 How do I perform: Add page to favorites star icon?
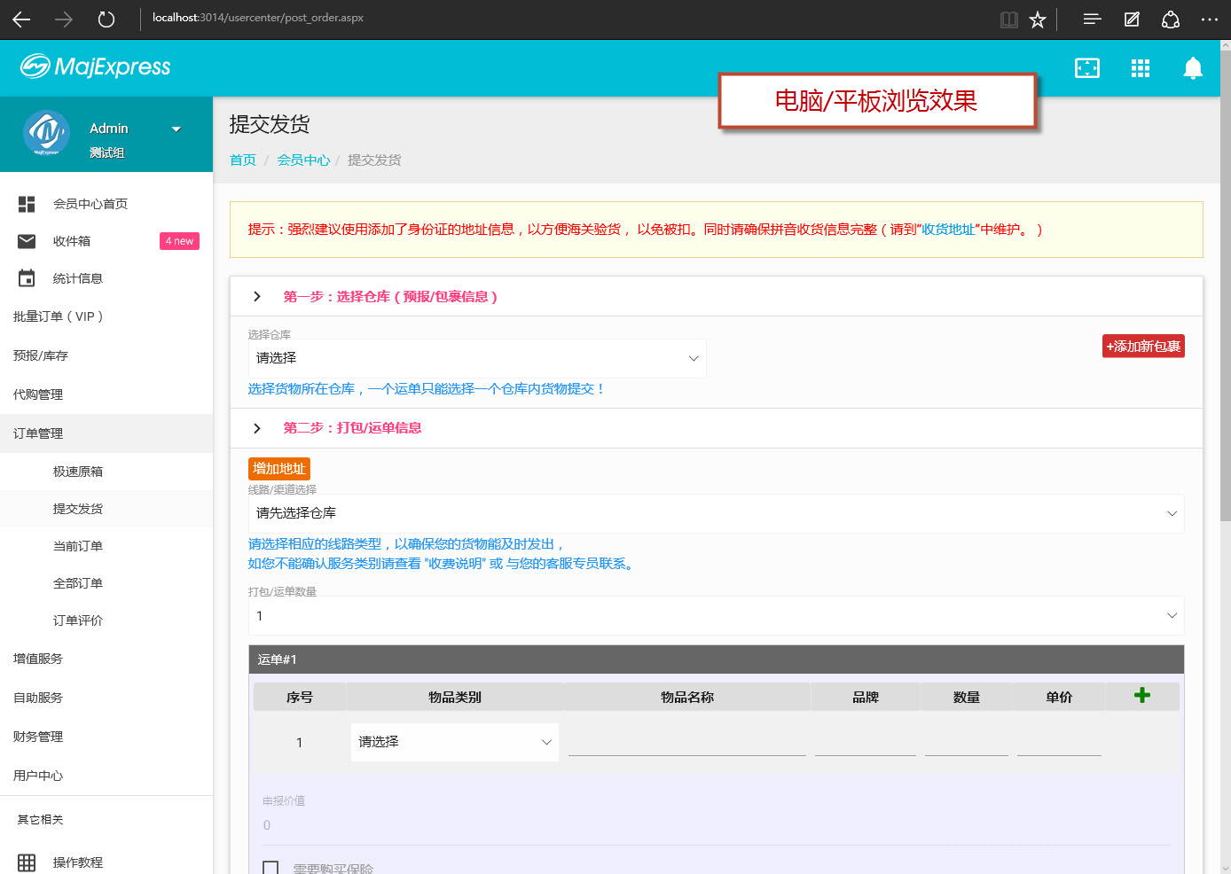(x=1038, y=20)
